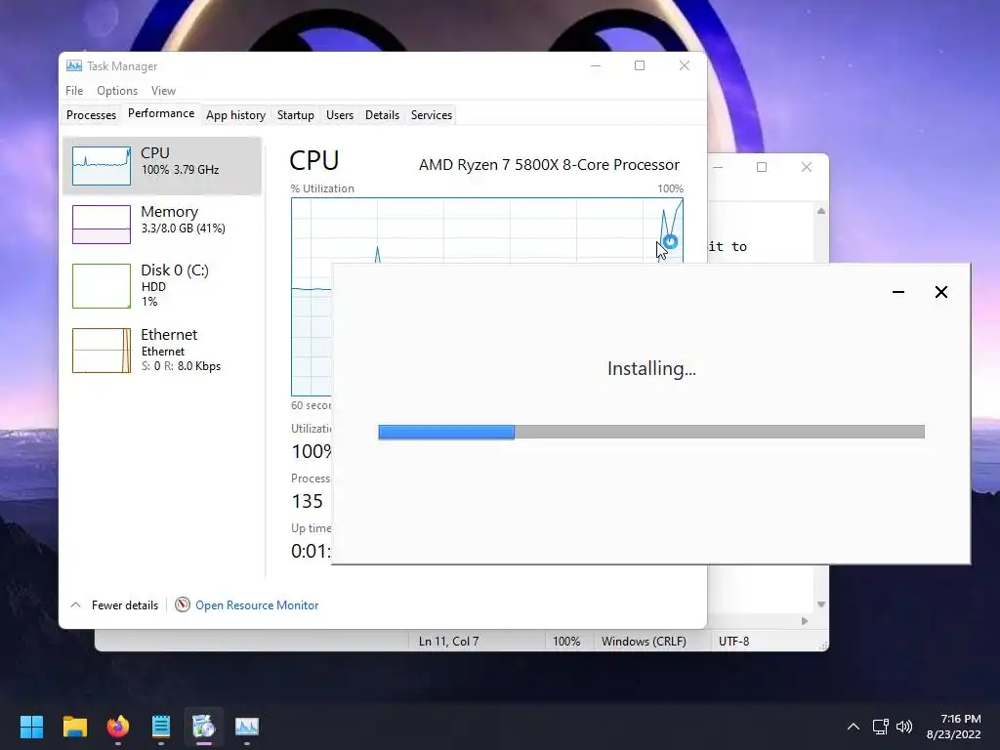Click the Disk 0 HDD 1% entry

pyautogui.click(x=162, y=286)
